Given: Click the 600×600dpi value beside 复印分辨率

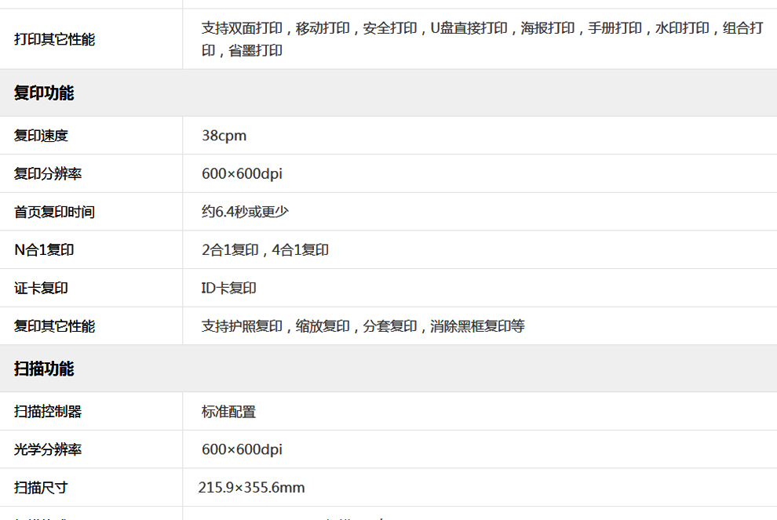Looking at the screenshot, I should pos(242,174).
